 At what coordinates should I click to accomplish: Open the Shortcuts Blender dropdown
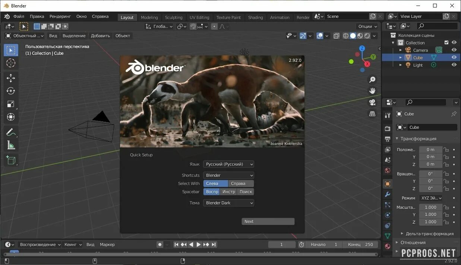(x=229, y=175)
